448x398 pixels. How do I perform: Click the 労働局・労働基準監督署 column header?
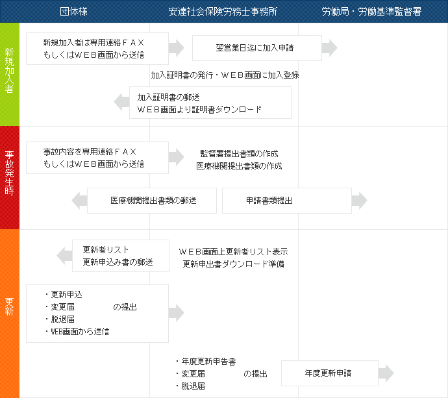tap(371, 12)
